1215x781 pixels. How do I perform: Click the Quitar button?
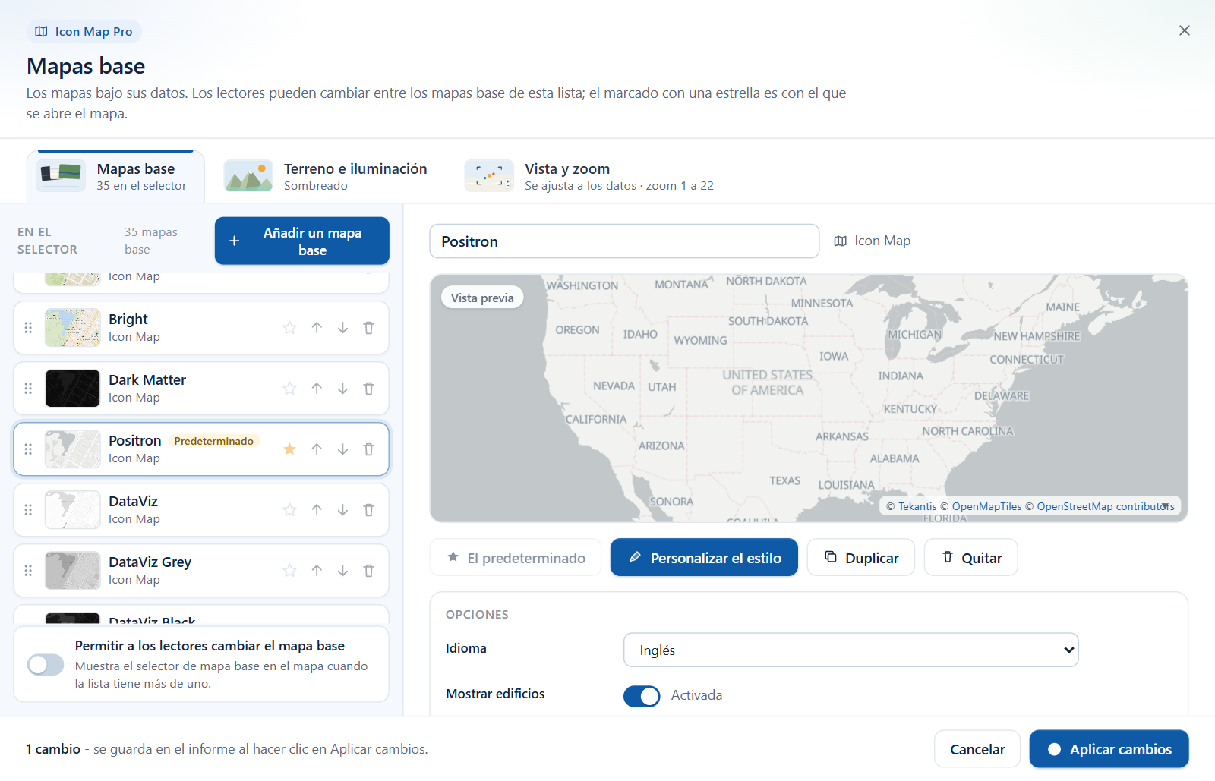971,558
